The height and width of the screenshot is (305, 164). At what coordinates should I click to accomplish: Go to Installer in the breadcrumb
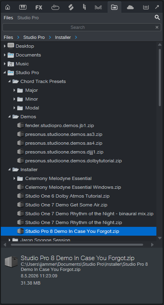click(63, 37)
